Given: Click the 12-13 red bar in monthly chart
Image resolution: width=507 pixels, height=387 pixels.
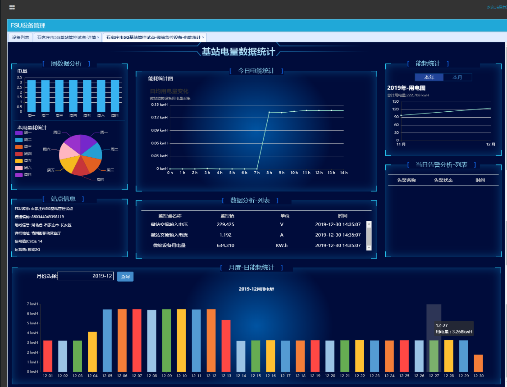Looking at the screenshot, I should [x=226, y=346].
